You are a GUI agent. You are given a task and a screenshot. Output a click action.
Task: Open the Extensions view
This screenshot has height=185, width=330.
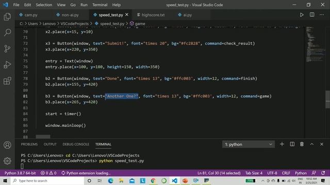click(7, 81)
